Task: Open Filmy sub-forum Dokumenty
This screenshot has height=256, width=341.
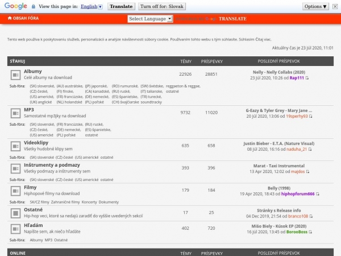Action: [x=109, y=202]
